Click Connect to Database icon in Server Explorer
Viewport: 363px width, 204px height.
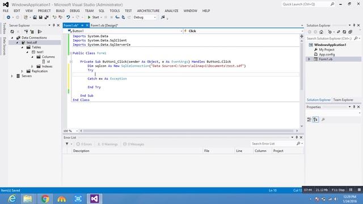click(x=26, y=32)
